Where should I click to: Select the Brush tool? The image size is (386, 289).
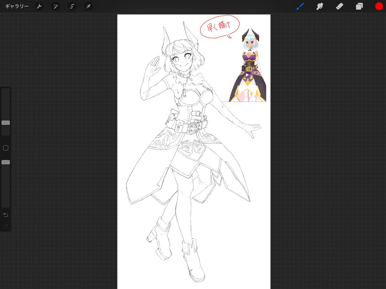tap(300, 6)
